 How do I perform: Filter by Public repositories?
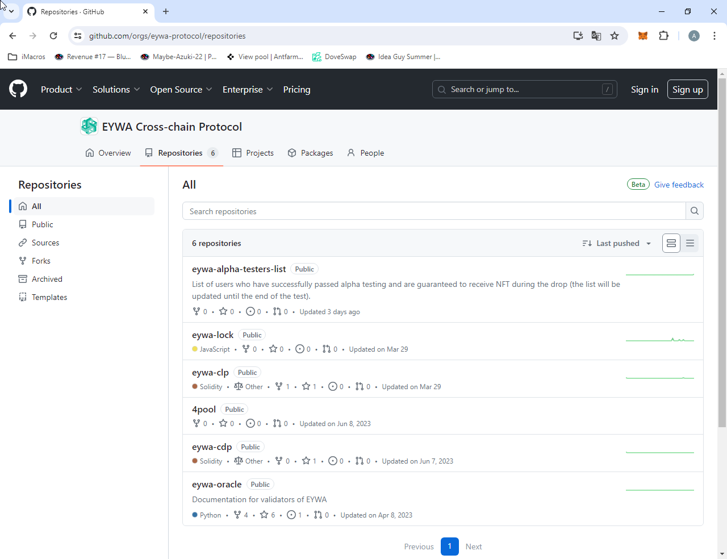click(x=83, y=224)
